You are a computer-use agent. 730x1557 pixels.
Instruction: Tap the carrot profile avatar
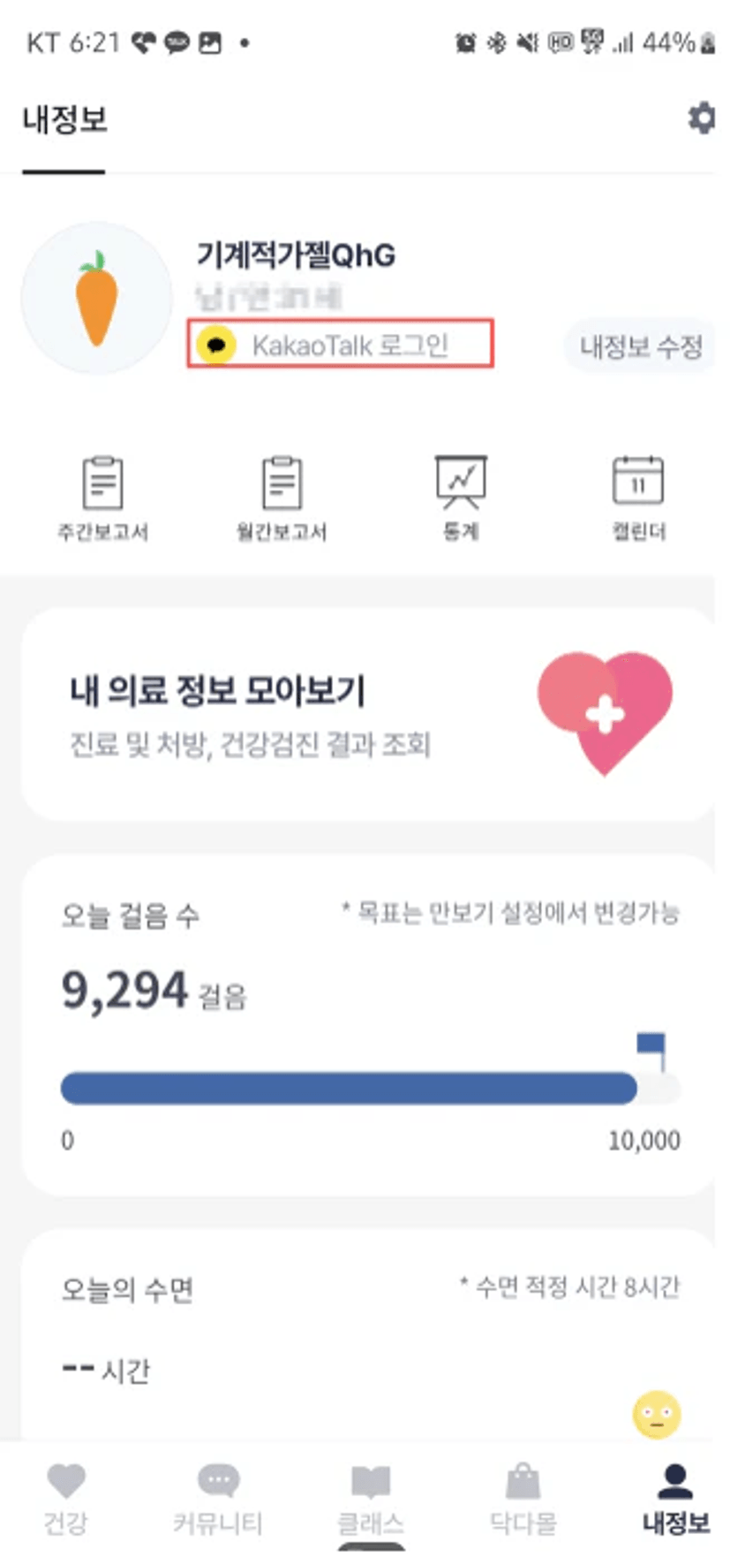tap(96, 298)
